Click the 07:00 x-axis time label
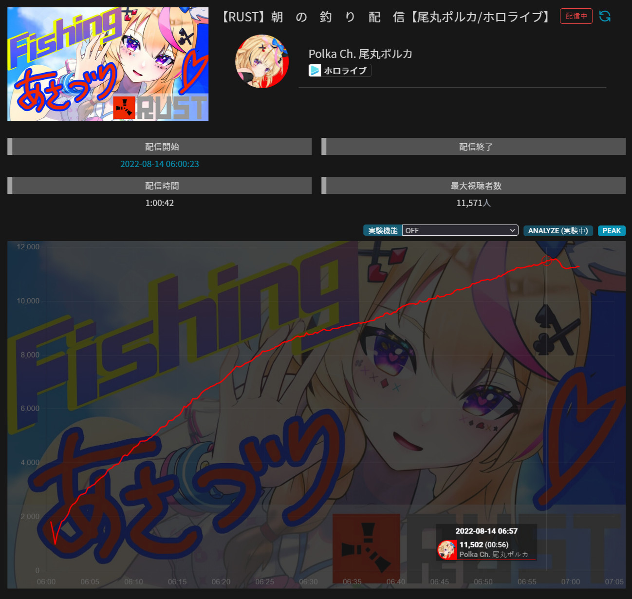This screenshot has height=599, width=632. click(571, 581)
